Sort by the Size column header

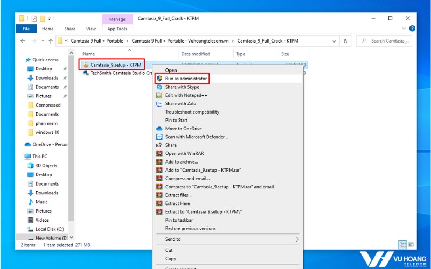[285, 54]
